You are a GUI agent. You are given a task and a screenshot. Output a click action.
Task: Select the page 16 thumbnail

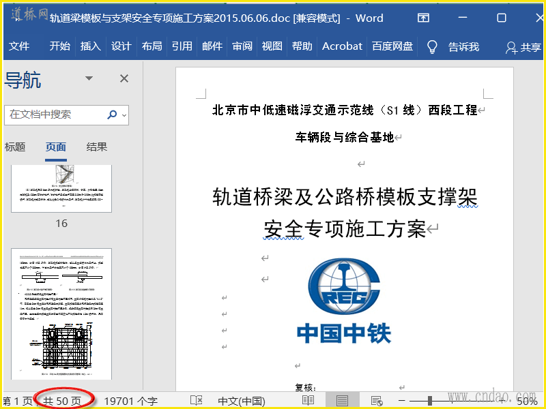click(61, 189)
